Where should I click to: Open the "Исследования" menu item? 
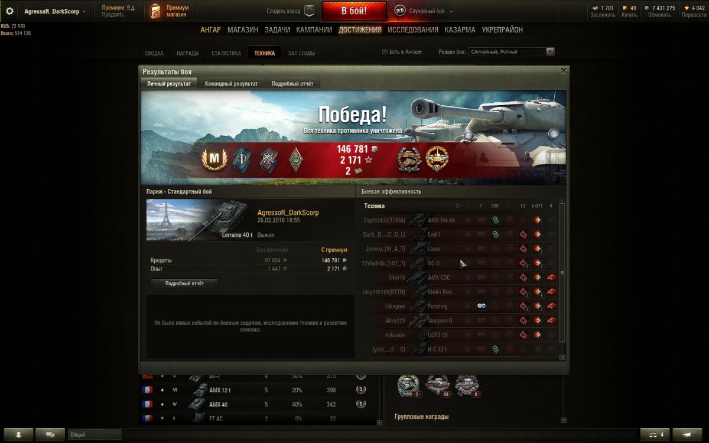[413, 30]
